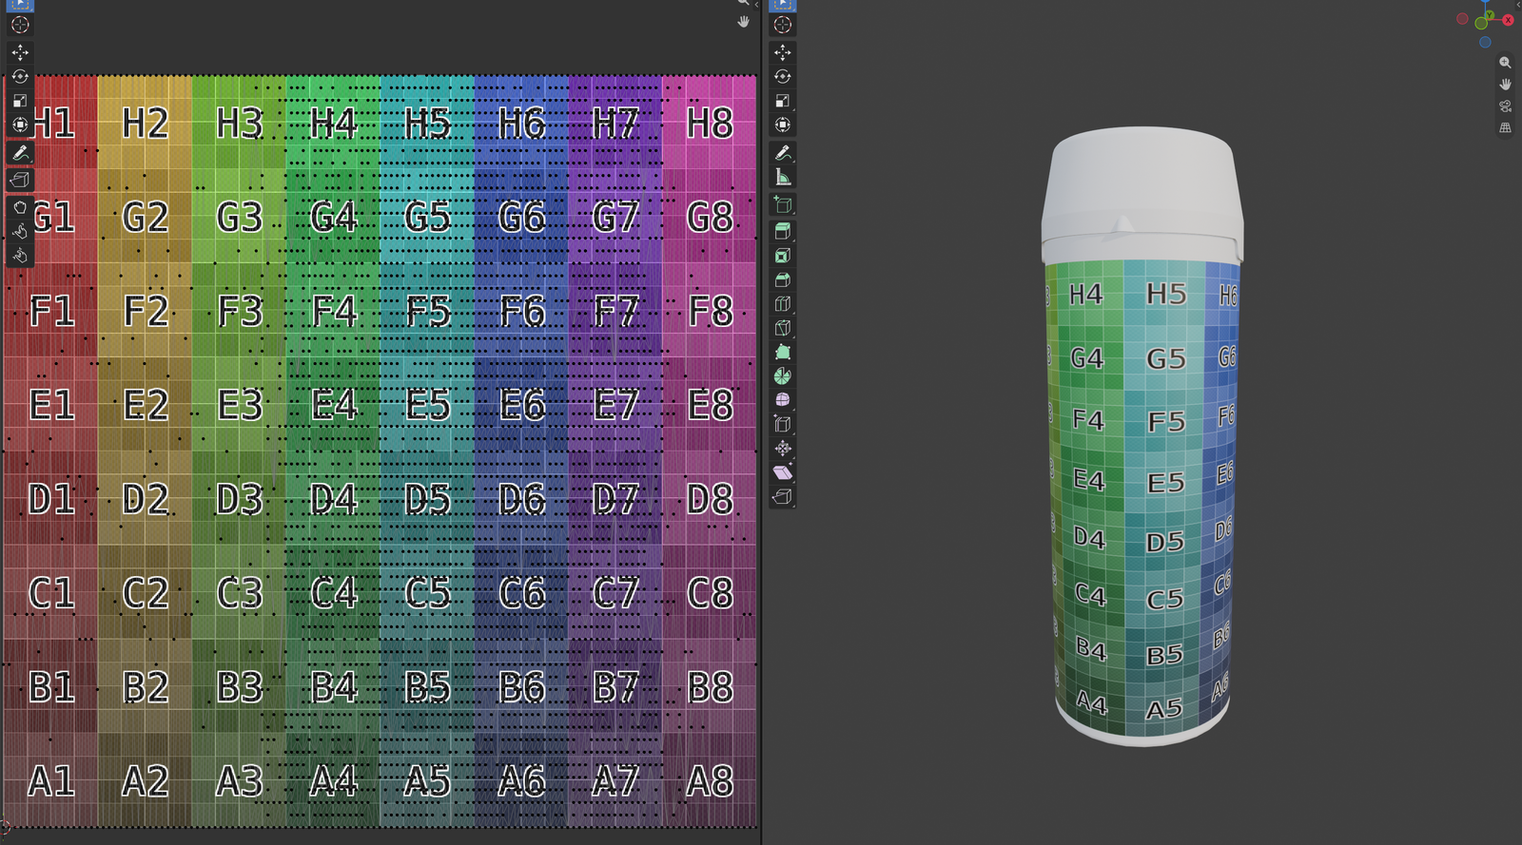Screen dimensions: 1522x845
Task: Click the white cap of the bottle model
Action: point(1141,195)
